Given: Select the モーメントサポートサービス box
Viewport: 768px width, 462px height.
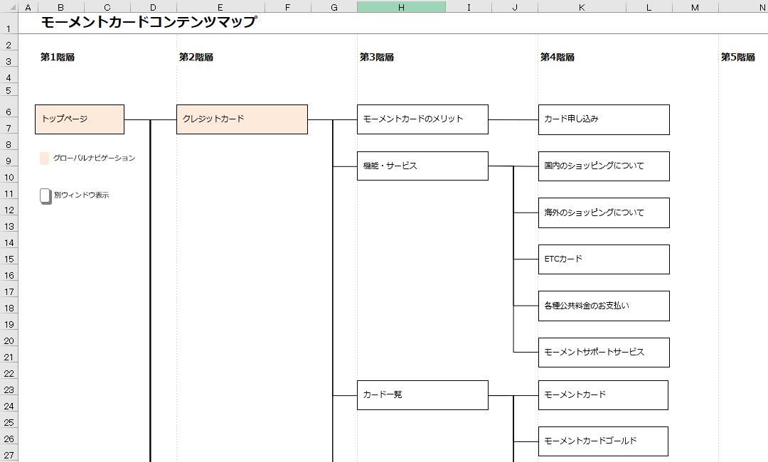Looking at the screenshot, I should coord(603,352).
